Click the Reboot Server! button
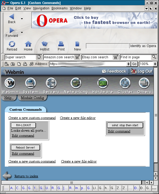The height and width of the screenshot is (194, 159). 26,148
